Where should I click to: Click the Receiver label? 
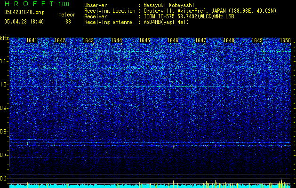point(96,16)
